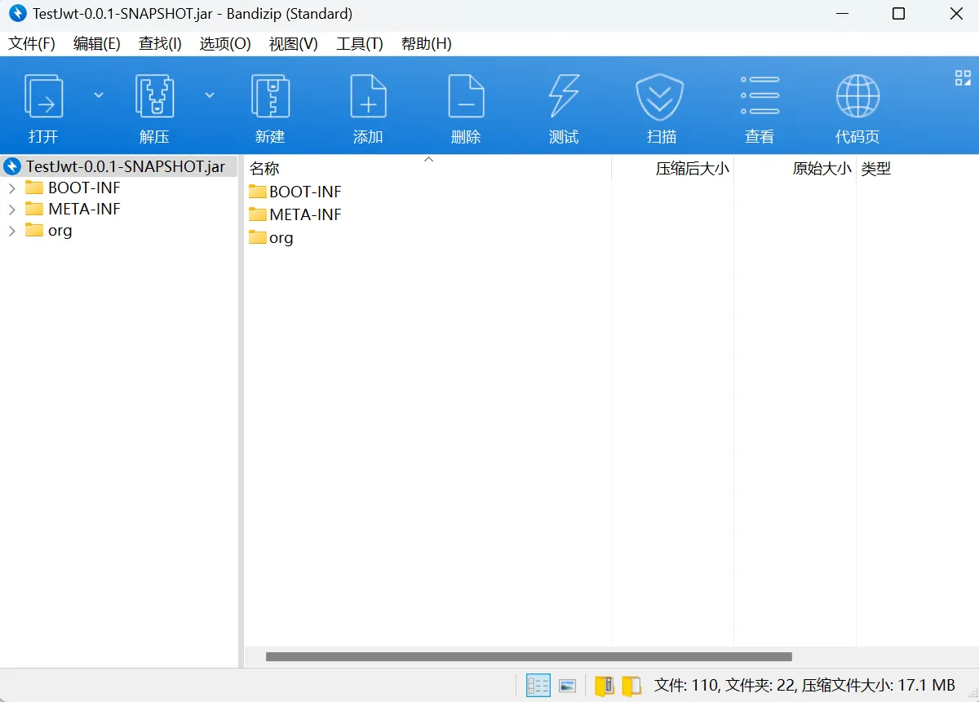979x702 pixels.
Task: Minimize the Bandizip window
Action: coord(841,14)
